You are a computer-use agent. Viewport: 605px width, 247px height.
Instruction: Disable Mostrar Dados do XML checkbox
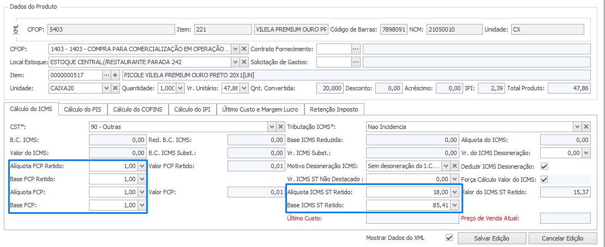[x=450, y=238]
